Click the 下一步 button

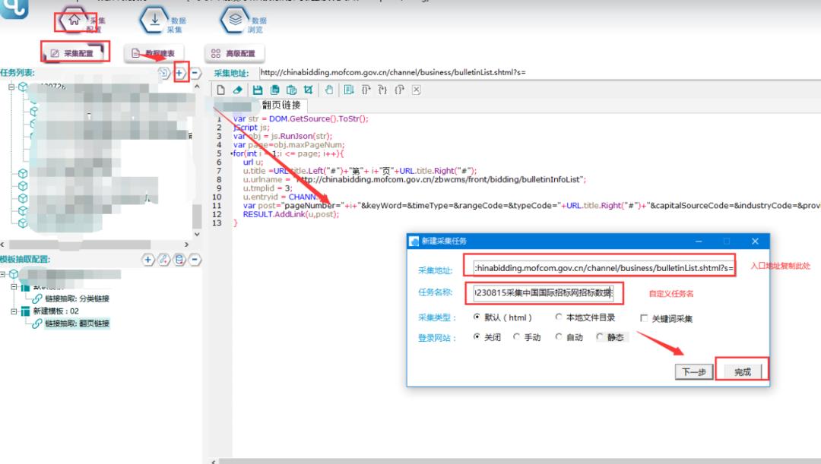pos(693,371)
